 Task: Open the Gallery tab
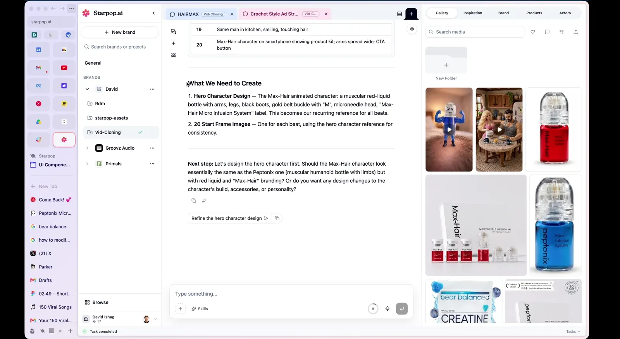tap(442, 13)
